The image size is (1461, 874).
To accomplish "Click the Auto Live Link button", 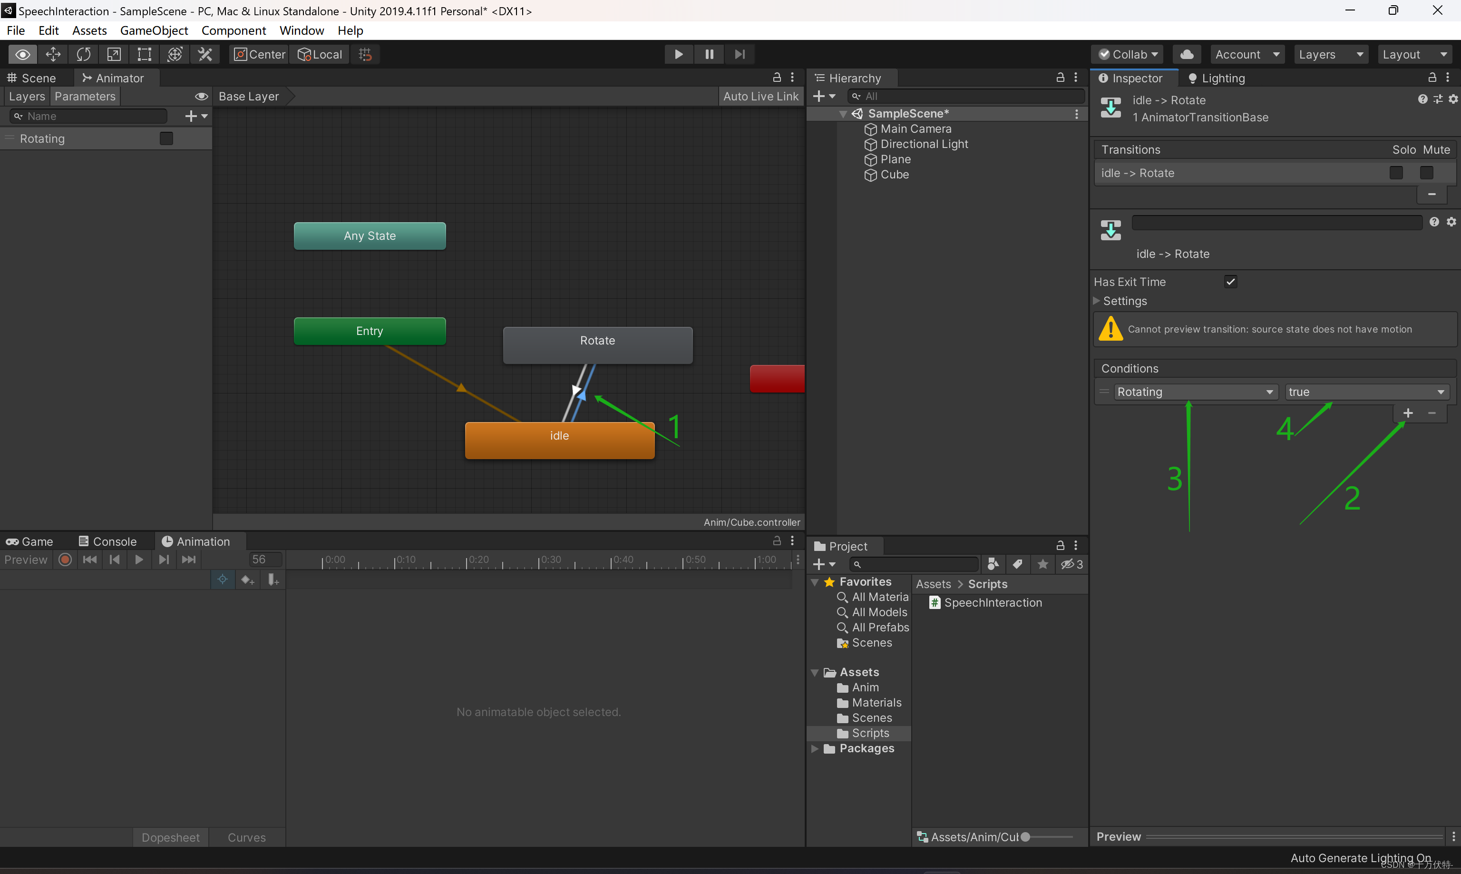I will coord(760,97).
